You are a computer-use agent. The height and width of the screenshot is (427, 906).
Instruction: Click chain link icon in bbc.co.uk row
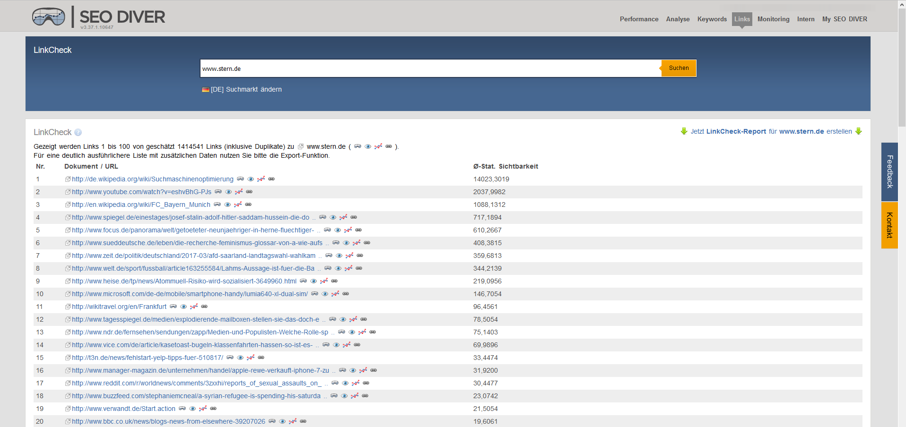[303, 421]
